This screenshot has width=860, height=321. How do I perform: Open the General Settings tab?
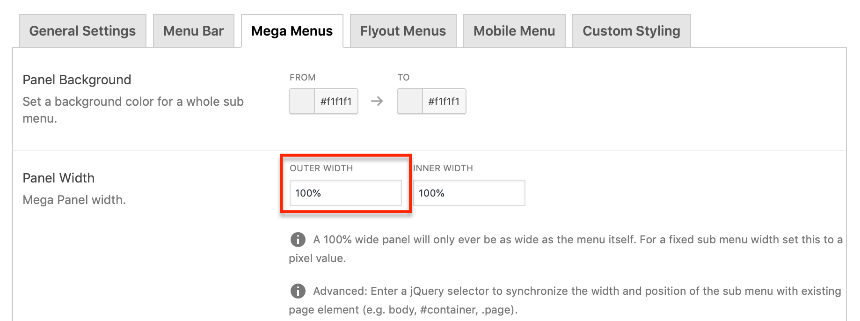pyautogui.click(x=82, y=31)
